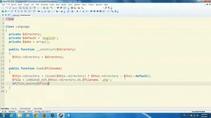Open the Macro menu
211x118 pixels.
click(84, 5)
